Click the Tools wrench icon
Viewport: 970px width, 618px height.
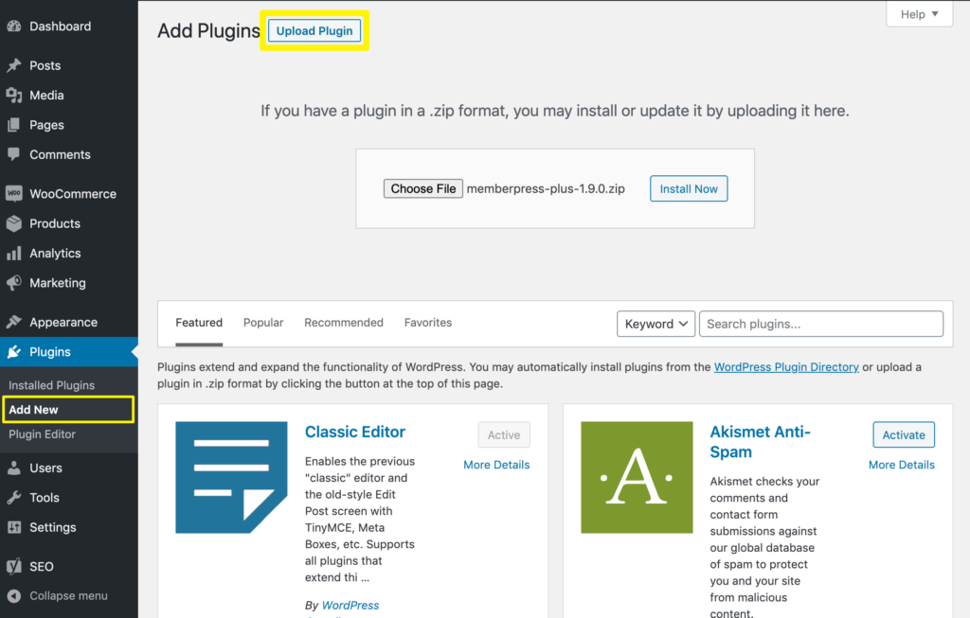click(x=13, y=498)
